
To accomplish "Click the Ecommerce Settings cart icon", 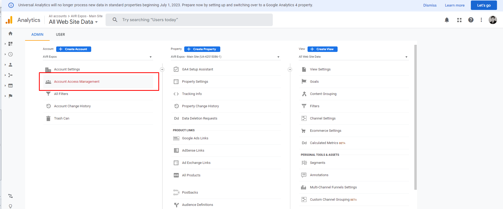I will 304,131.
